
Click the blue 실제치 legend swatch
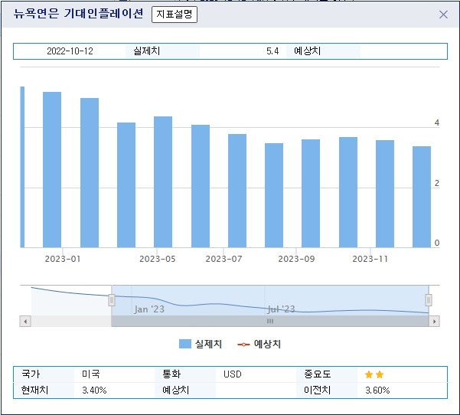[185, 344]
